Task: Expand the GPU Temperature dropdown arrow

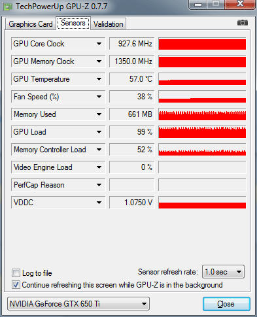Action: [x=99, y=79]
